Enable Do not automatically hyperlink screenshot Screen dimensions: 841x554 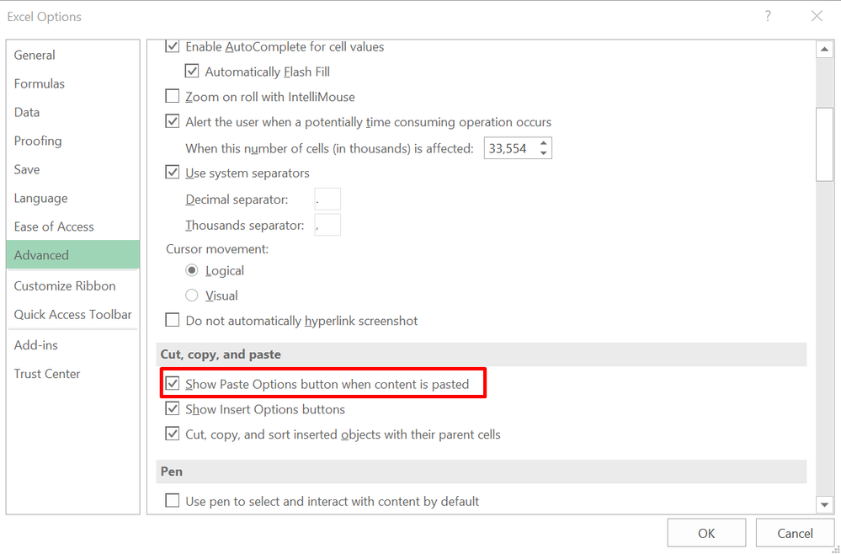pyautogui.click(x=173, y=320)
